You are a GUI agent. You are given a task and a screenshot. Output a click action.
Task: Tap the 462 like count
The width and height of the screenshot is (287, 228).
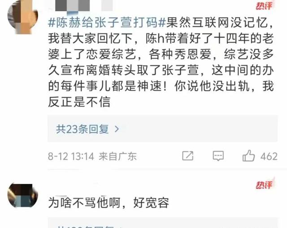click(x=269, y=156)
